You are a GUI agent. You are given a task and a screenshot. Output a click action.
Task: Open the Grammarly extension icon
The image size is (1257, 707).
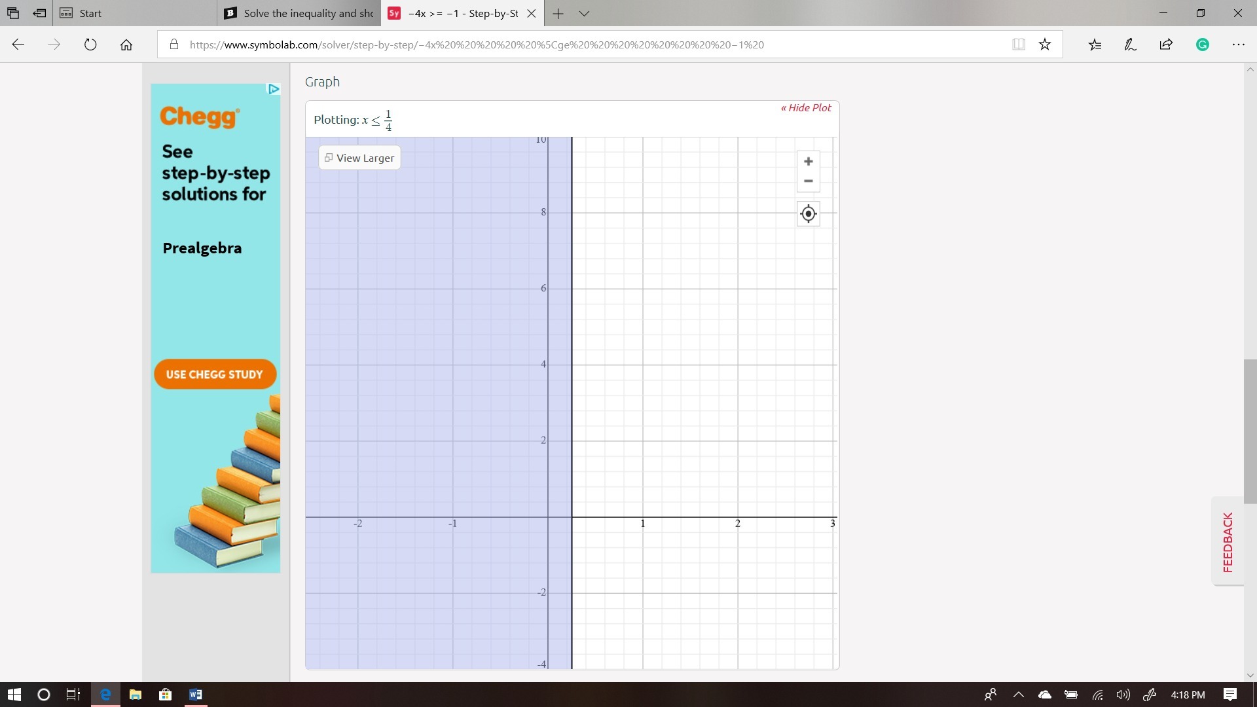click(x=1202, y=45)
